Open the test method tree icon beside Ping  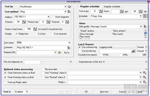[69, 12]
